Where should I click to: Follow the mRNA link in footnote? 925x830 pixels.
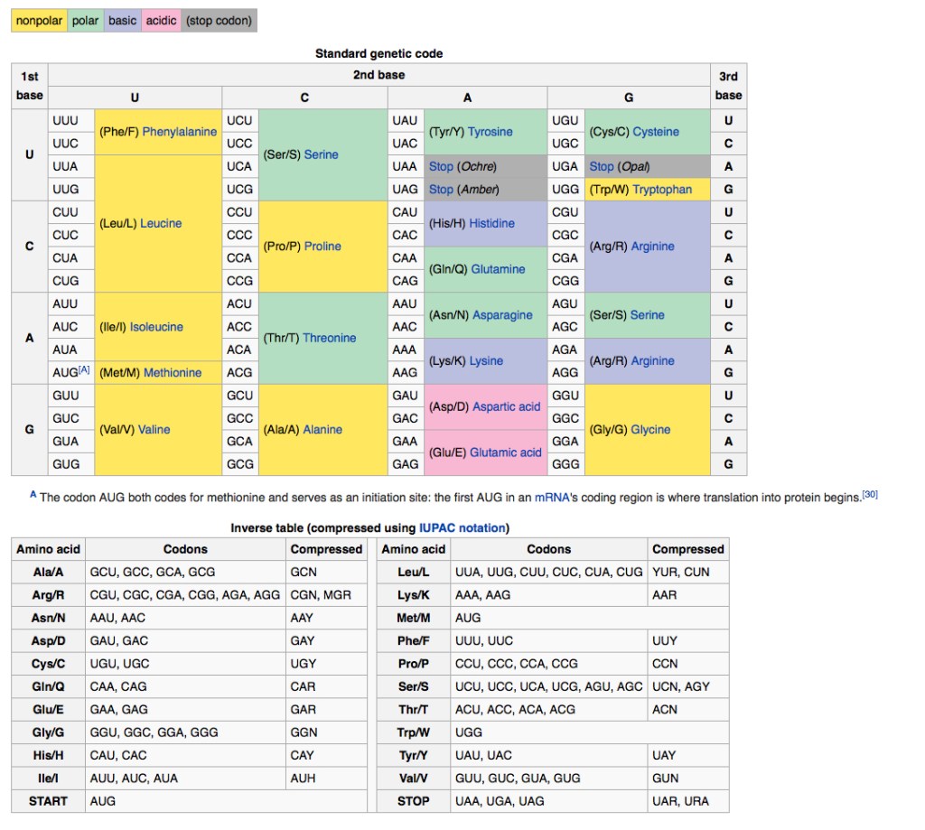550,497
